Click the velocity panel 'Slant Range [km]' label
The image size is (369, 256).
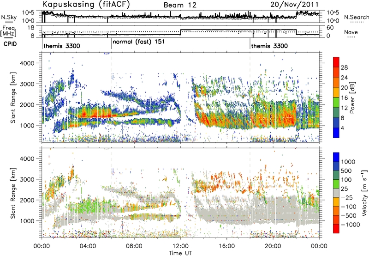(13, 193)
